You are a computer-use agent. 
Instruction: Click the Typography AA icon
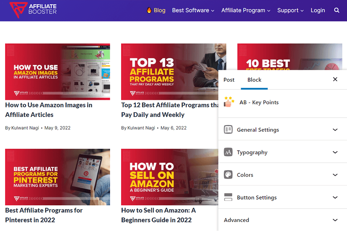pos(228,152)
